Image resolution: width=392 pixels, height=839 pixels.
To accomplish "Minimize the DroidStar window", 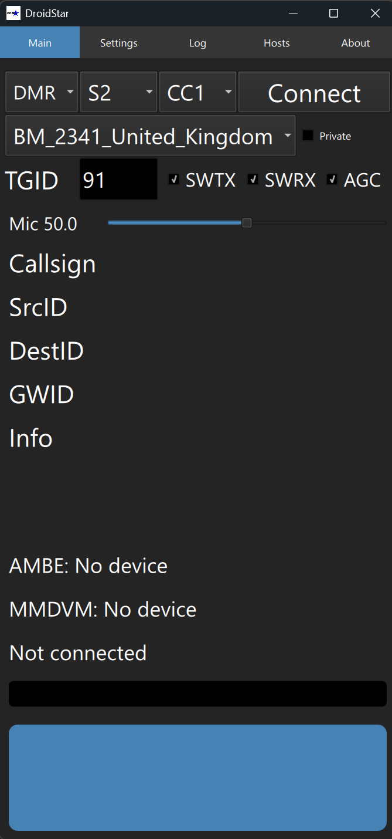I will click(x=292, y=13).
